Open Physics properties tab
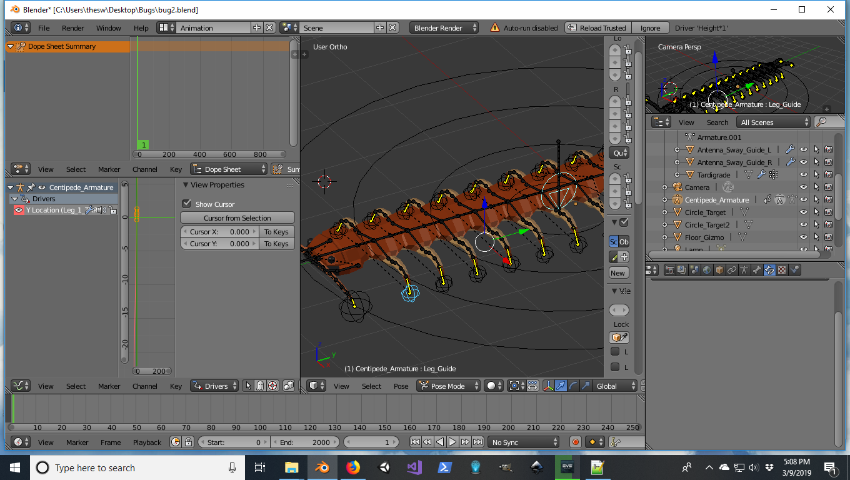 click(x=794, y=270)
